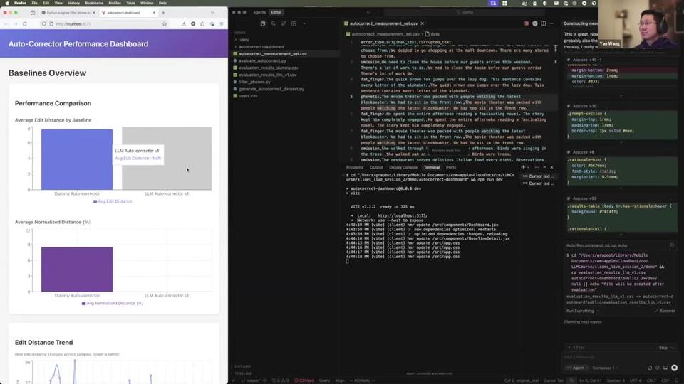Maximize the terminal panel with caret icon
Screen dimensions: 684x384
pyautogui.click(x=544, y=167)
